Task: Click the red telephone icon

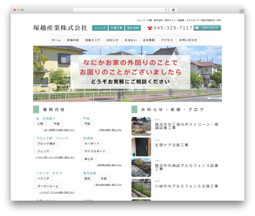Action: click(150, 28)
